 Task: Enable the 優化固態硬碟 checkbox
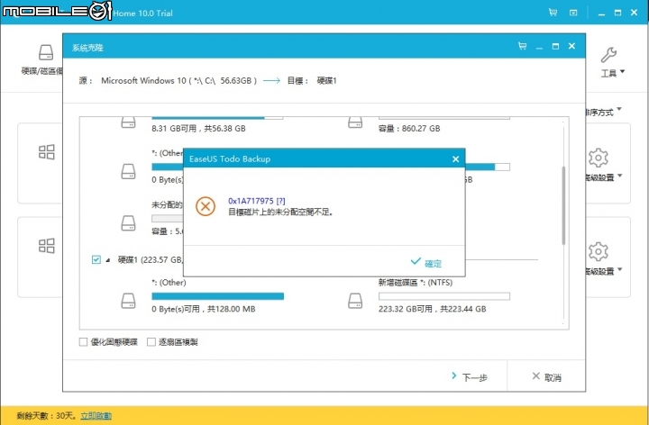[x=83, y=342]
